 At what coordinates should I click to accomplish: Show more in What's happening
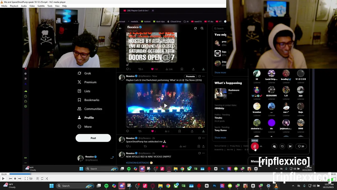[x=220, y=137]
